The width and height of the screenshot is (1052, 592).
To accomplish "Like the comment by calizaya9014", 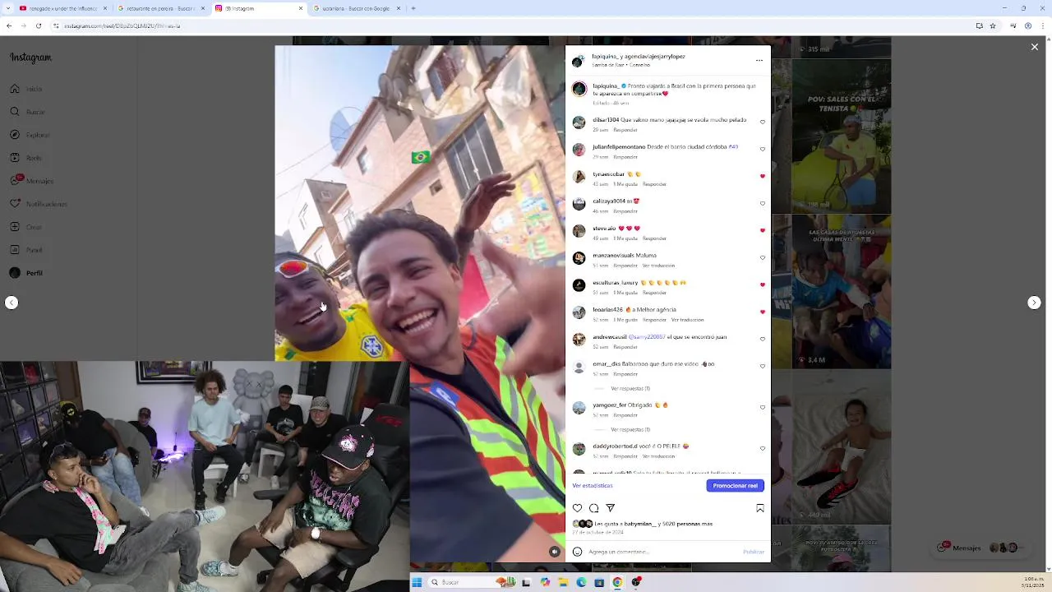I will click(x=763, y=204).
